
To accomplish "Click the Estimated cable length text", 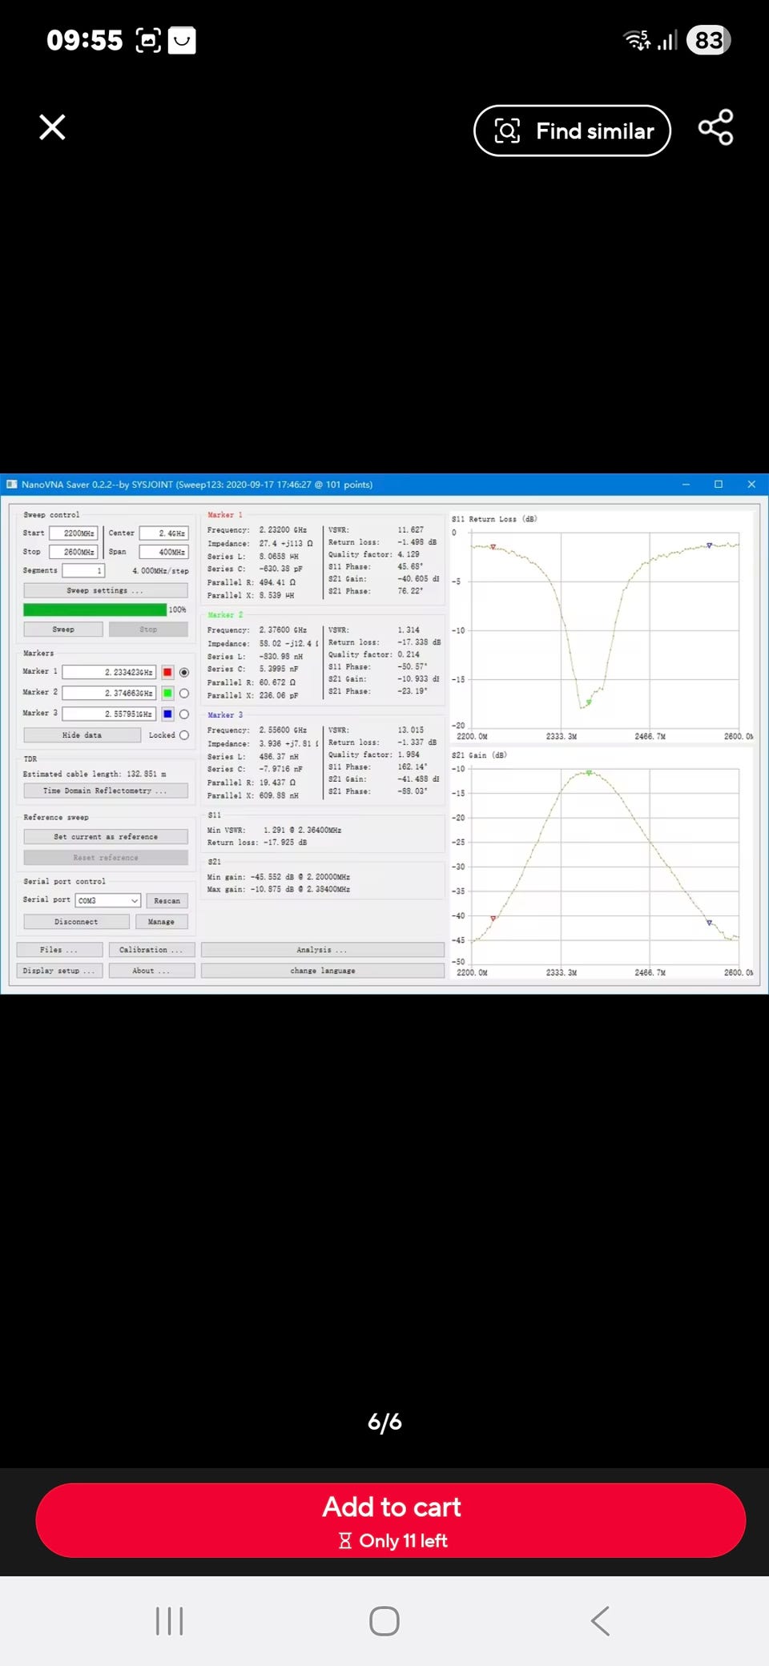I will coord(95,775).
